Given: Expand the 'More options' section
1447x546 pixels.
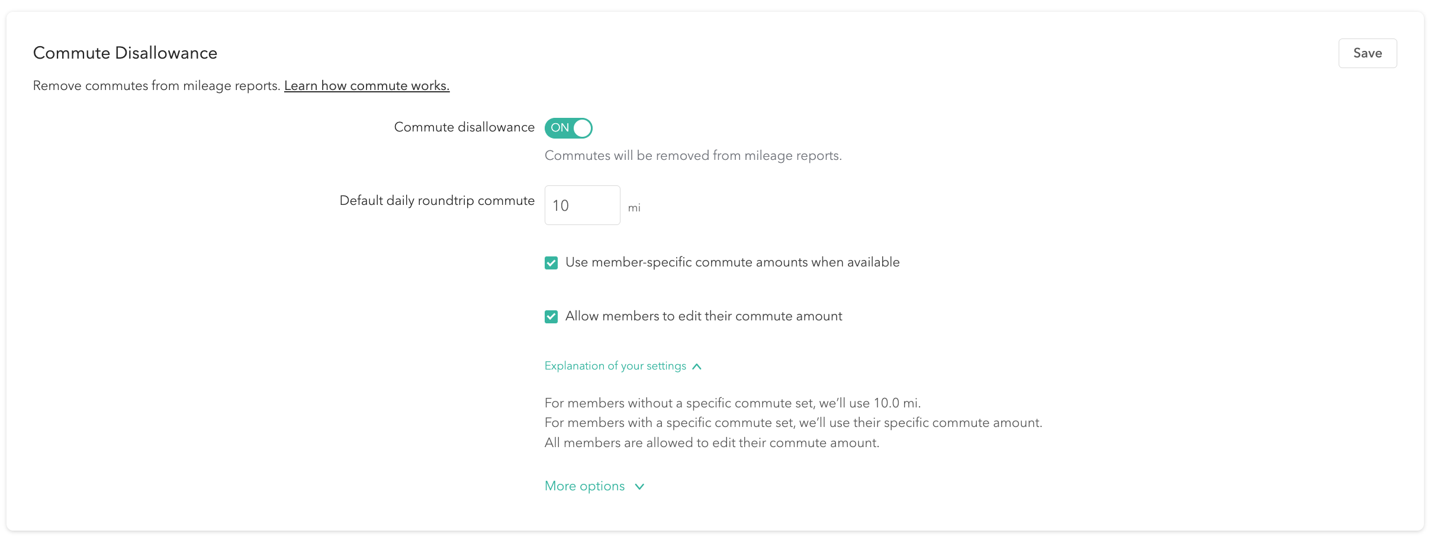Looking at the screenshot, I should coord(584,486).
